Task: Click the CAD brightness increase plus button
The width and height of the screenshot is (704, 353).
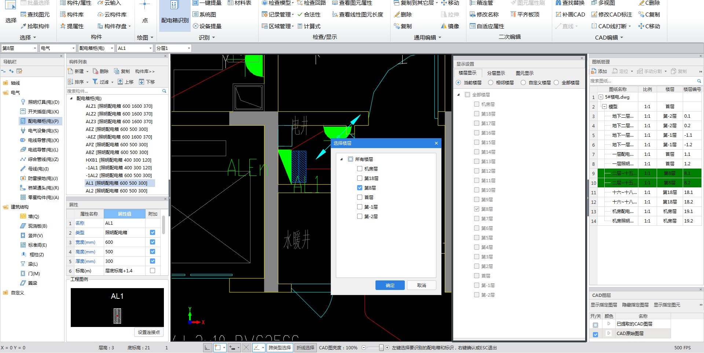Action: point(387,348)
